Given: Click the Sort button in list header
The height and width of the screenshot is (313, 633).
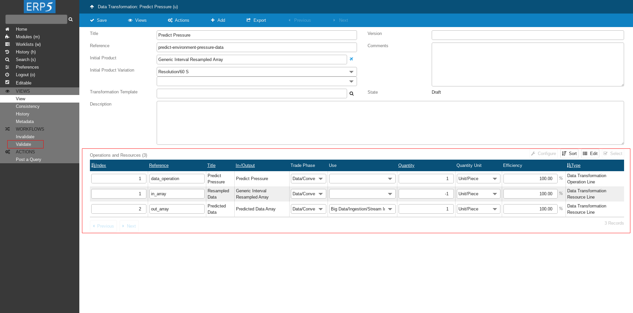Looking at the screenshot, I should click(x=569, y=153).
